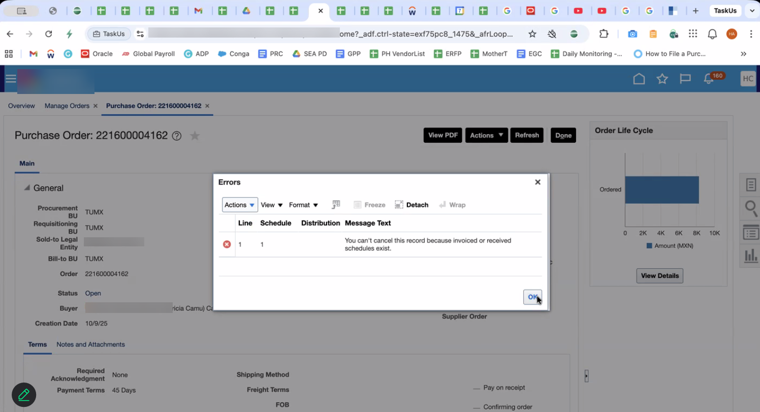Viewport: 760px width, 412px height.
Task: Select the Terms tab
Action: [x=38, y=344]
